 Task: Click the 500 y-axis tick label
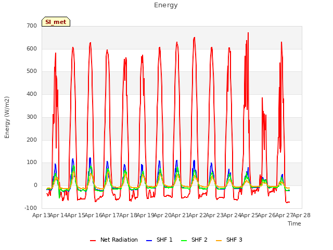coord(32,71)
